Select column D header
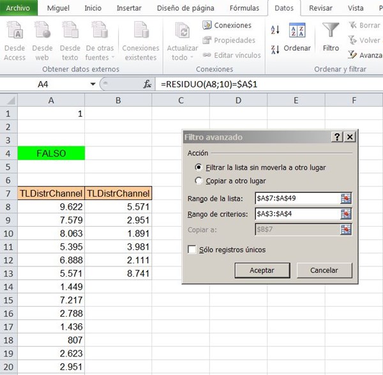Image resolution: width=383 pixels, height=375 pixels. pyautogui.click(x=238, y=100)
